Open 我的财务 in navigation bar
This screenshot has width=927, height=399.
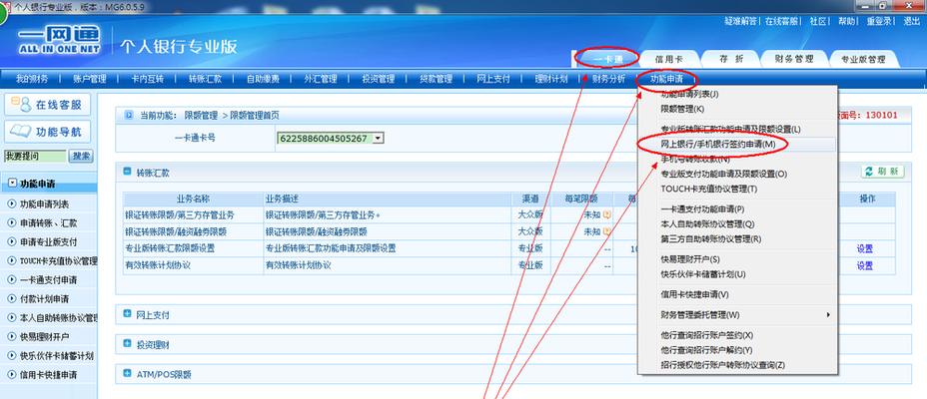(32, 79)
